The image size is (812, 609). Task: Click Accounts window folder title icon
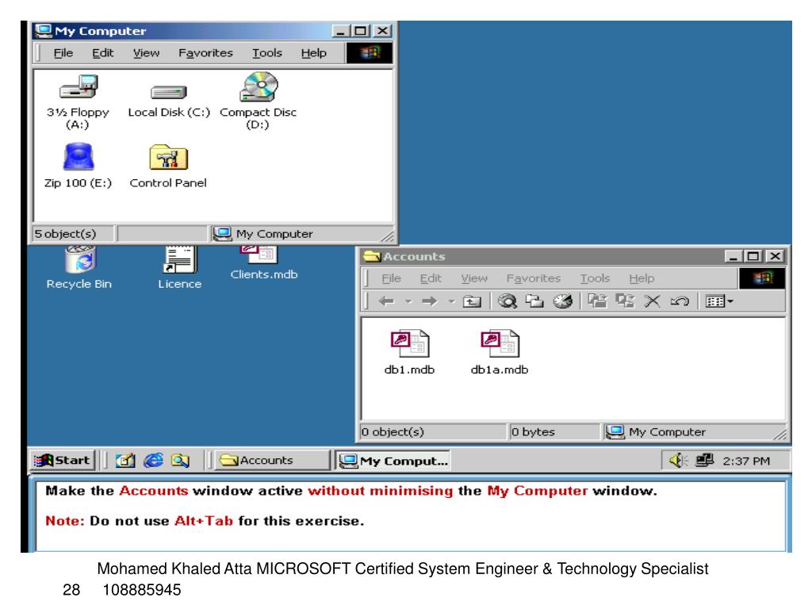pyautogui.click(x=372, y=256)
